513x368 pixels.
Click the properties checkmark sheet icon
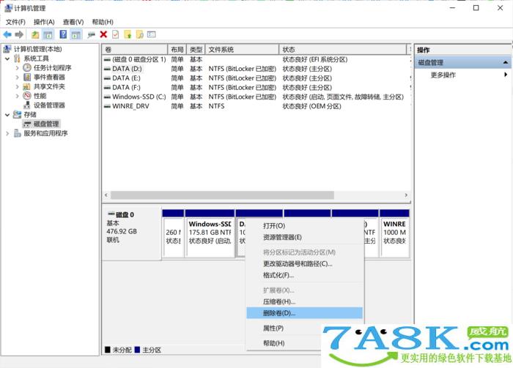point(116,34)
